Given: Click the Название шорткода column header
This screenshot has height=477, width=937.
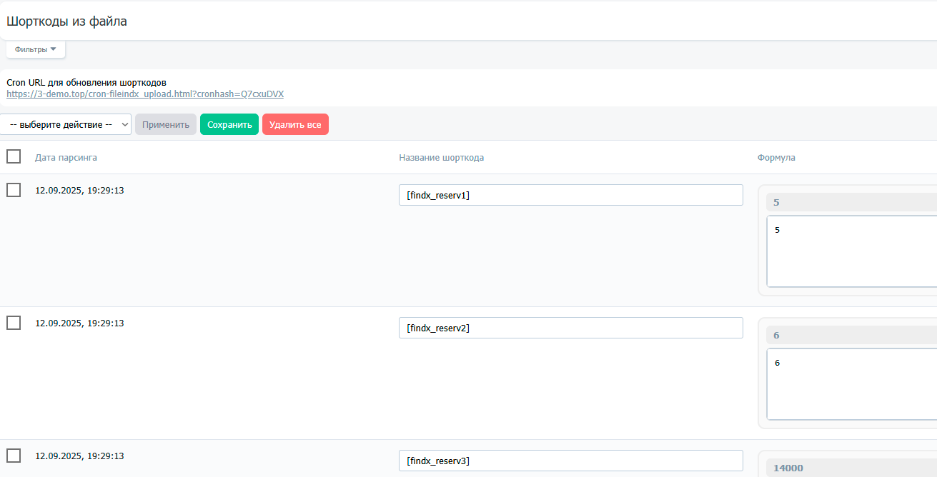Looking at the screenshot, I should tap(441, 157).
